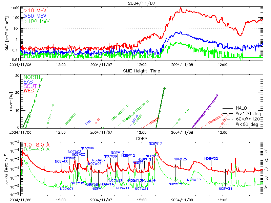Click the "HALO" line-style legend entry
Screen dimensions: 271x203
(241, 108)
